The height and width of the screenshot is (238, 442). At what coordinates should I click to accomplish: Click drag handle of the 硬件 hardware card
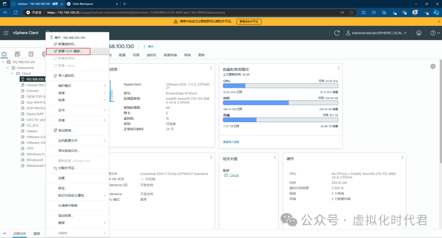(x=403, y=158)
